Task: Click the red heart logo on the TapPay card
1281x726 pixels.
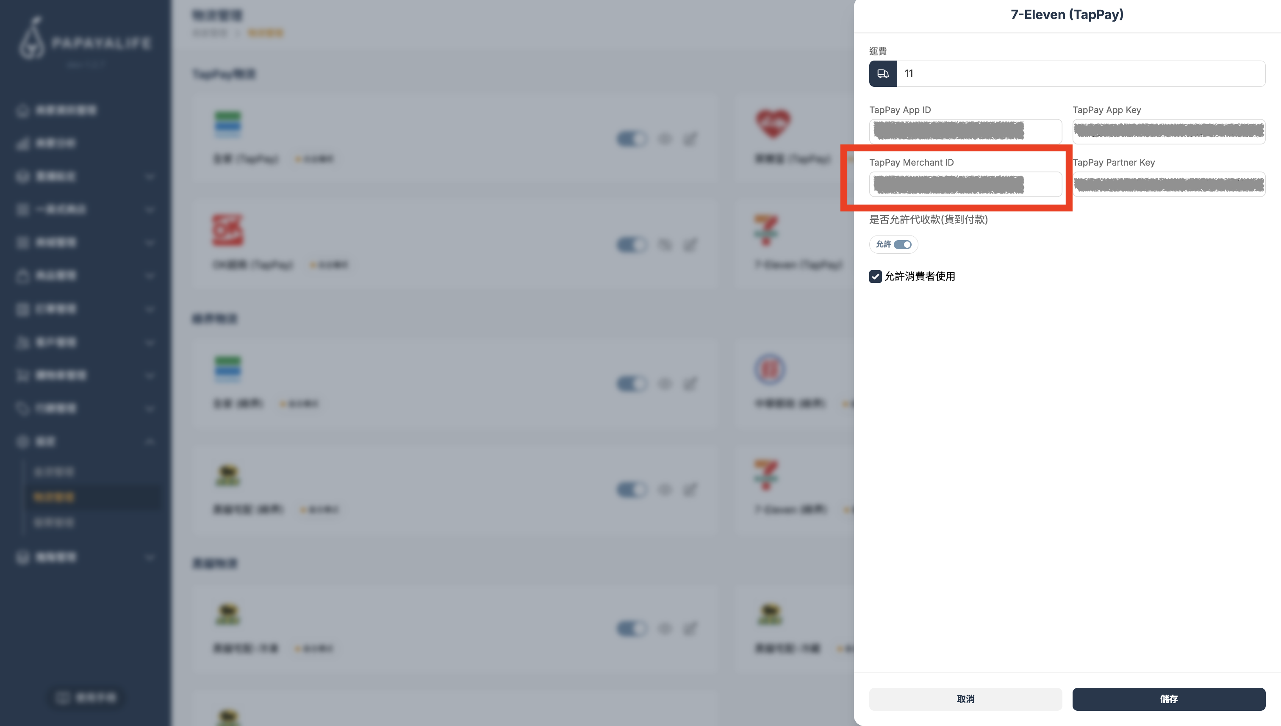Action: (773, 123)
